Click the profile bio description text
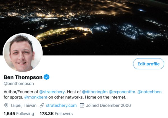Viewport: 168px width, 118px height. point(83,95)
